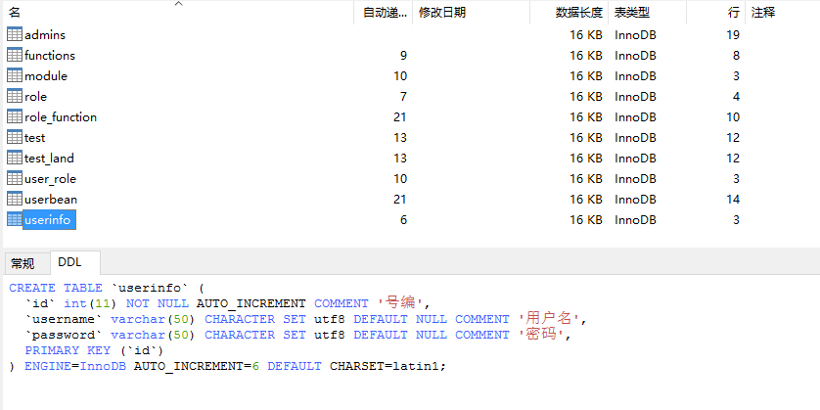
Task: Toggle sort arrow above the name column
Action: point(178,4)
